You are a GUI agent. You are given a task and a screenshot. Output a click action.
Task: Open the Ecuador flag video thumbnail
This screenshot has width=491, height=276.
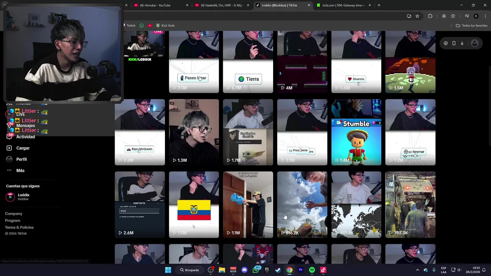pos(194,205)
